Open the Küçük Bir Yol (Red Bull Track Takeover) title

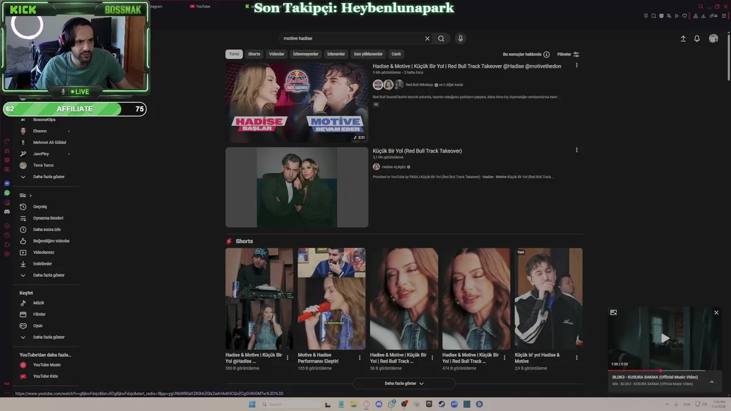click(x=417, y=151)
